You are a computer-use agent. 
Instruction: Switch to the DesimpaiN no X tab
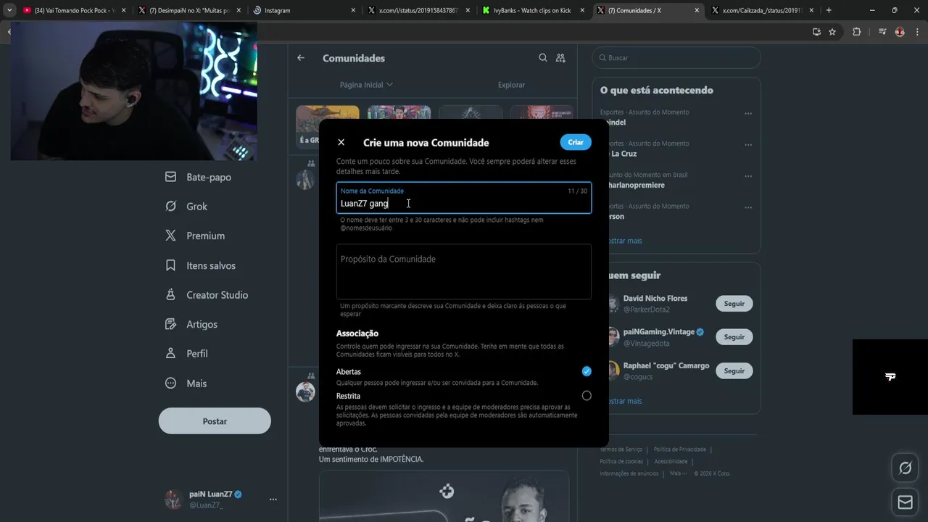[x=188, y=11]
